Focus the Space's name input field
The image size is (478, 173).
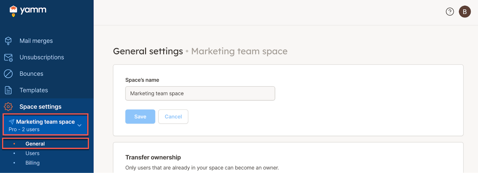click(x=200, y=93)
